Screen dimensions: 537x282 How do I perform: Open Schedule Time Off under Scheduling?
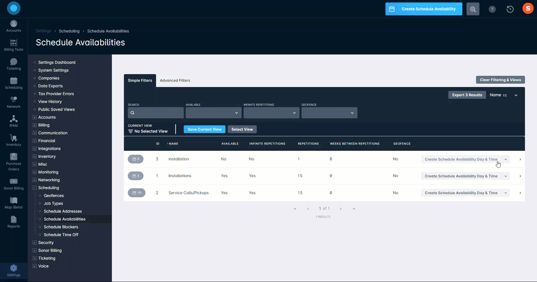[61, 235]
